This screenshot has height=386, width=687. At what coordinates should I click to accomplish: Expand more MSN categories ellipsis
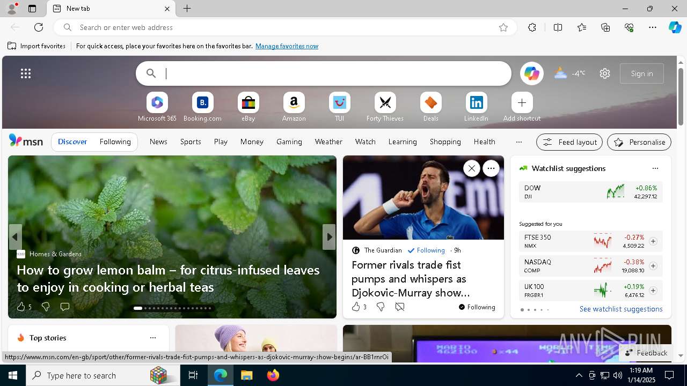tap(518, 142)
